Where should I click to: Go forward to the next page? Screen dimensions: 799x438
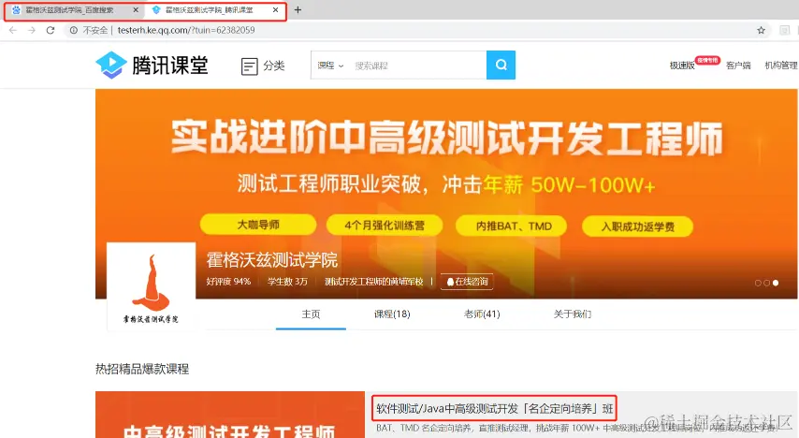(32, 31)
